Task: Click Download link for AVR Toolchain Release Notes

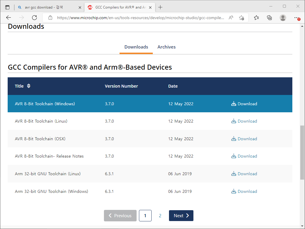Action: click(x=247, y=156)
